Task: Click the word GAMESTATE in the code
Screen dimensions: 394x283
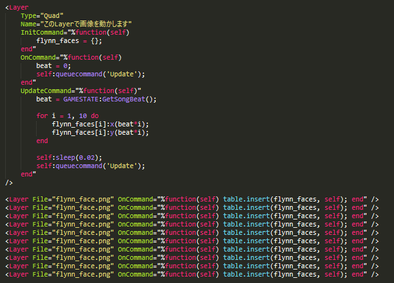Action: (x=80, y=99)
